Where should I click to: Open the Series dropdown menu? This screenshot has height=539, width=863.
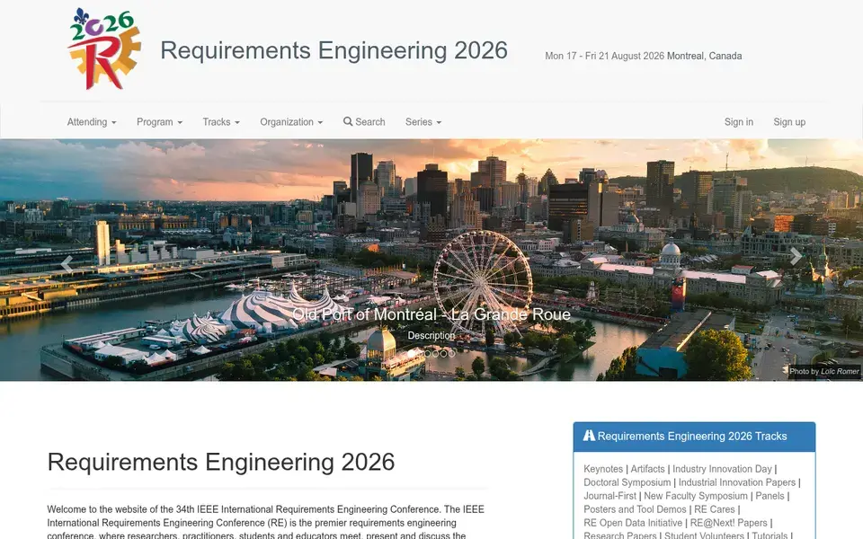423,122
